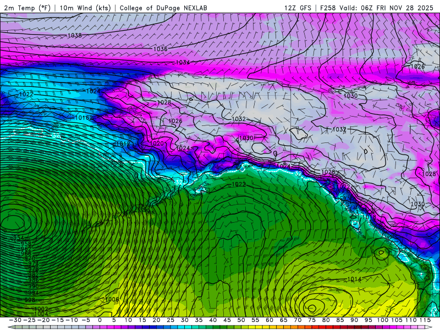The width and height of the screenshot is (440, 330).
Task: Click the 85 temperature scale label
Action: (x=340, y=320)
